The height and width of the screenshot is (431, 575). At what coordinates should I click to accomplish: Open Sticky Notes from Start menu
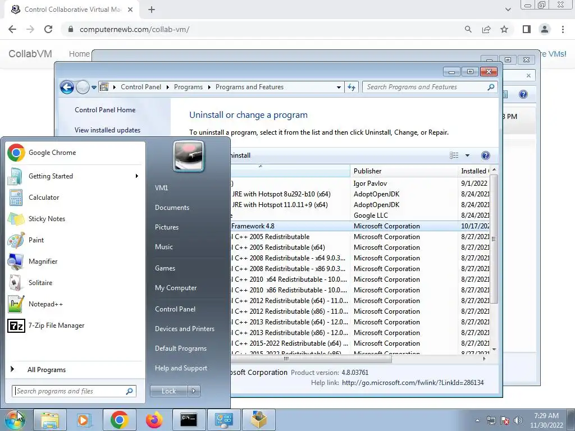pyautogui.click(x=75, y=218)
